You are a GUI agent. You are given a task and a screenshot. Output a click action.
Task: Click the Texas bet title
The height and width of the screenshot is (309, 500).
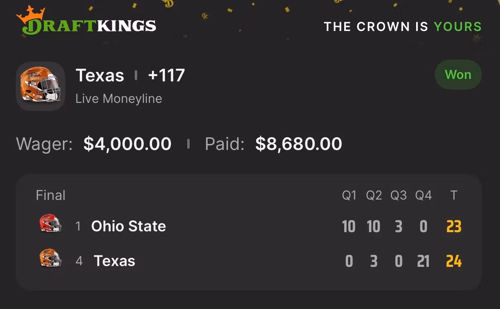tap(100, 75)
